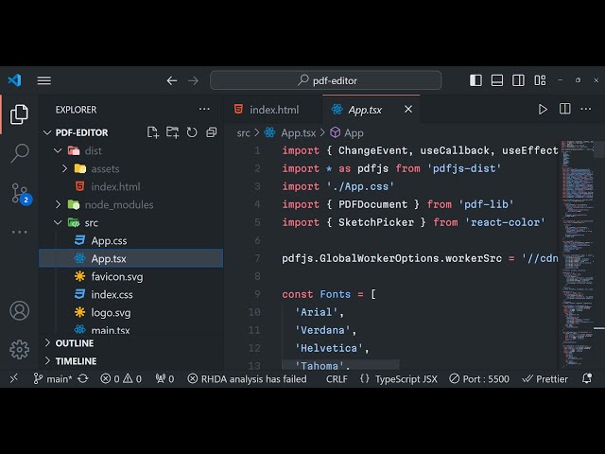This screenshot has height=454, width=605.
Task: Click the Accounts icon in activity bar
Action: 19,310
